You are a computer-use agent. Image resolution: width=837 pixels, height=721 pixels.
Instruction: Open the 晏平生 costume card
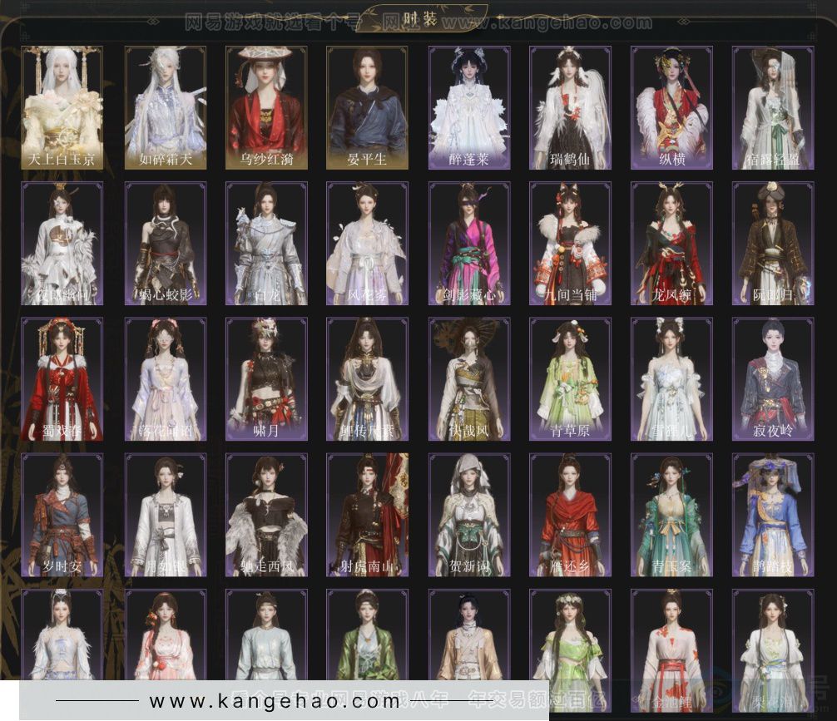[367, 108]
